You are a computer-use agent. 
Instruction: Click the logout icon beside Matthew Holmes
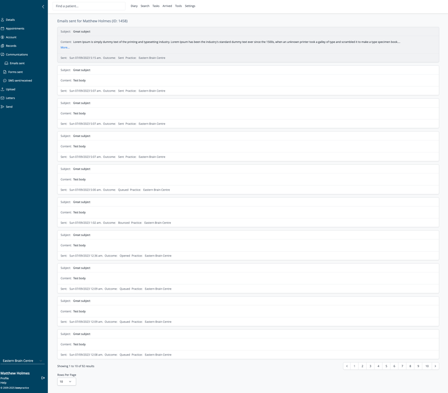[43, 378]
